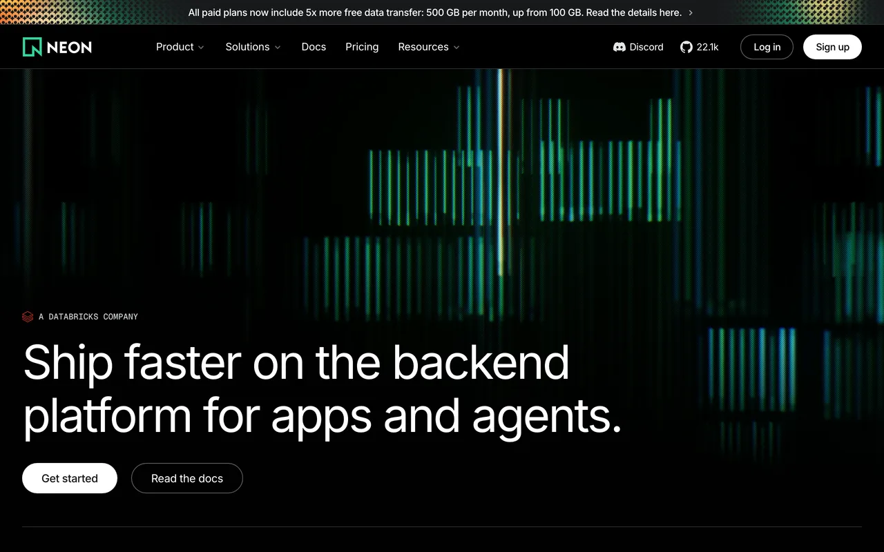Open the Docs menu item
Viewport: 884px width, 552px height.
tap(314, 47)
